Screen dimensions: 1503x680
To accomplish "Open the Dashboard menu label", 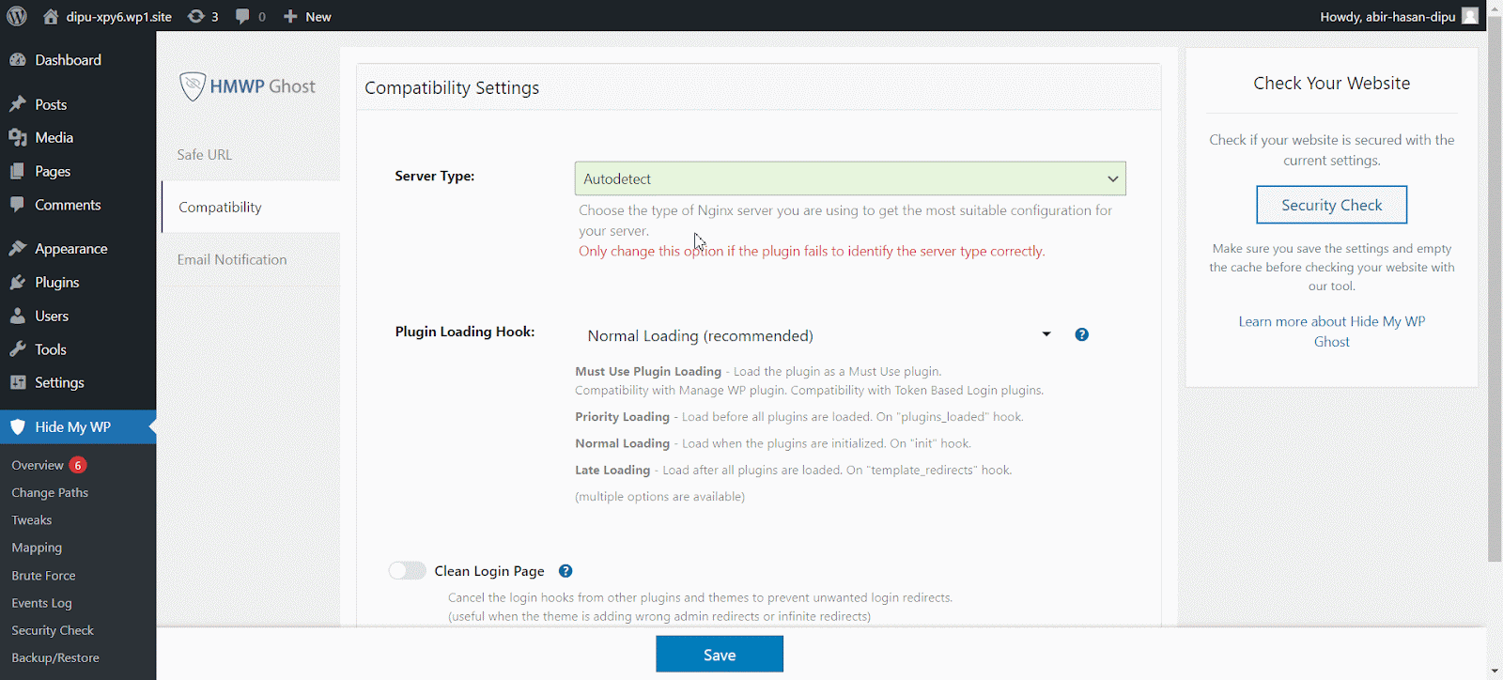I will tap(68, 60).
